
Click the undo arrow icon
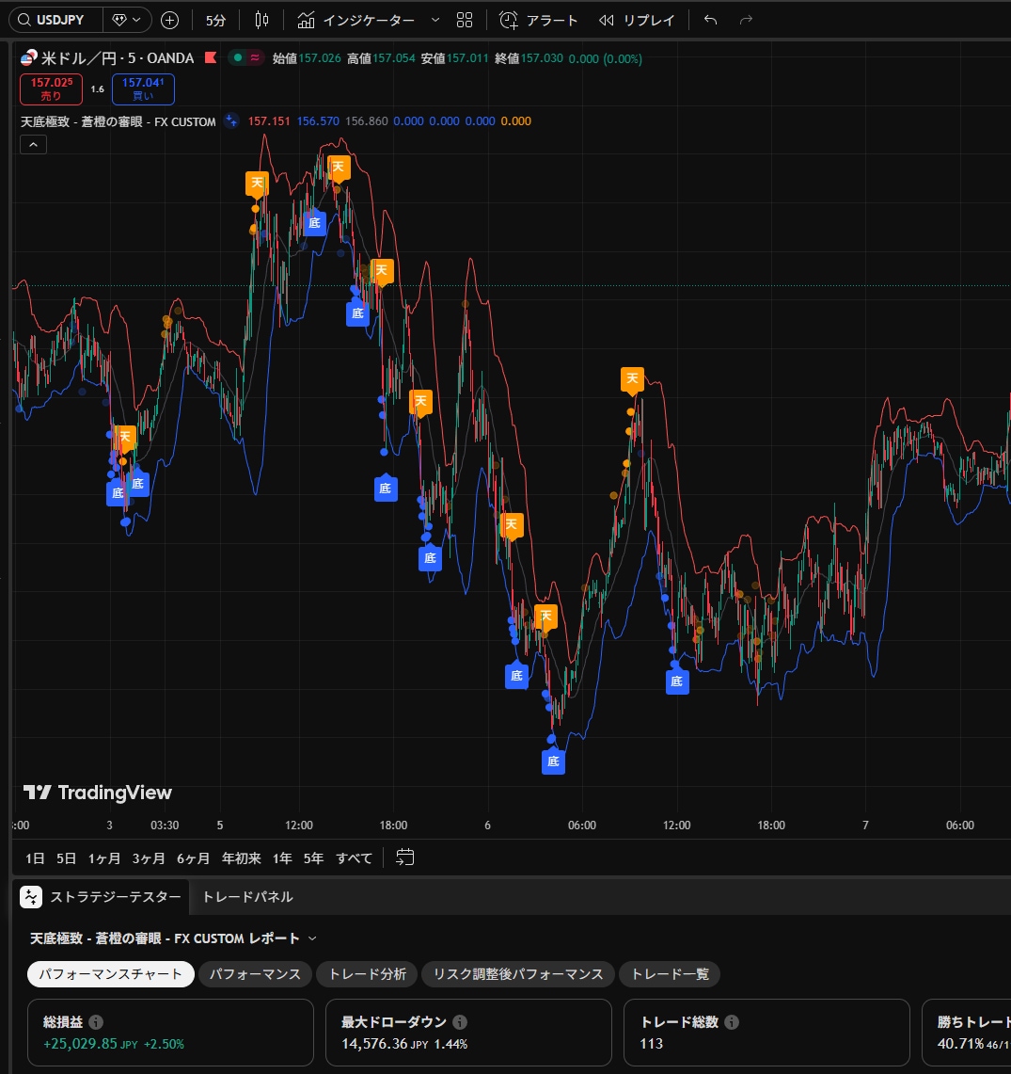[x=710, y=21]
